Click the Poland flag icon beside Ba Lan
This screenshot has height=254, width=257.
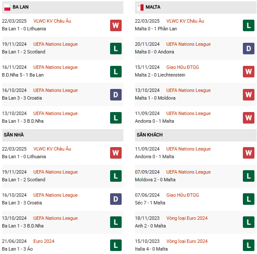pyautogui.click(x=7, y=7)
